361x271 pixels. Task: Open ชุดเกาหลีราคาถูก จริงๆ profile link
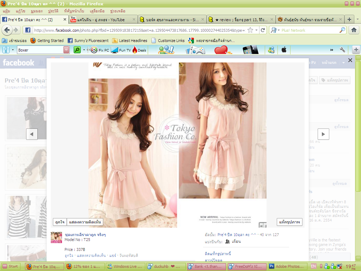(85, 235)
